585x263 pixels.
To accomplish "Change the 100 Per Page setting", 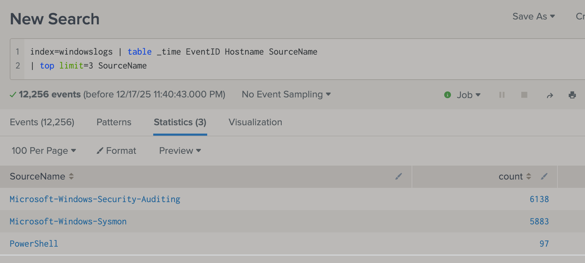I will coord(44,151).
